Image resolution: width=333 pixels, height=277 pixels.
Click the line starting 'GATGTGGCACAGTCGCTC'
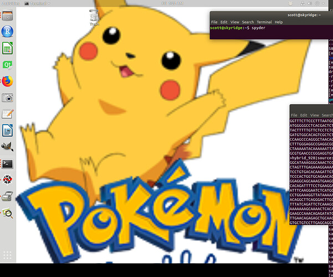pyautogui.click(x=311, y=135)
